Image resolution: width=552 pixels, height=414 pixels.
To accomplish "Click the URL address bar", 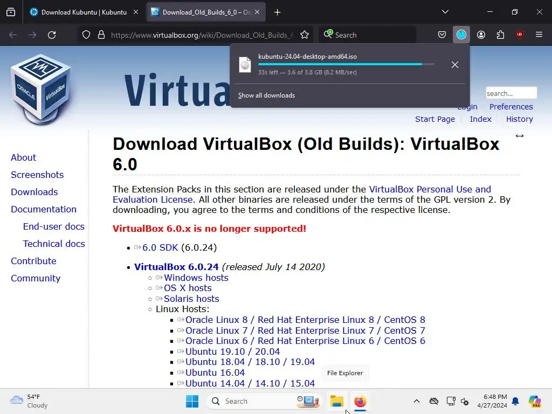I will [x=202, y=35].
